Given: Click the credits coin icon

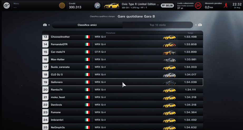Looking at the screenshot, I should coord(62,6).
